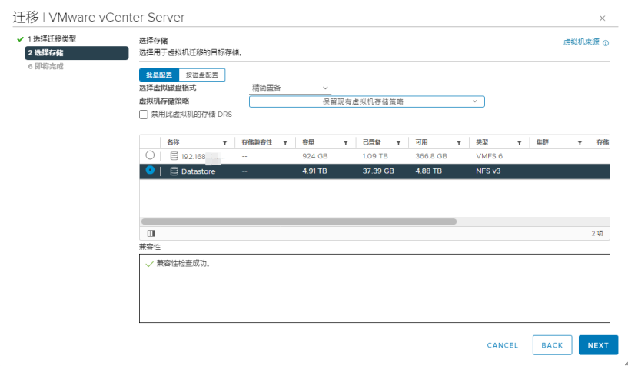Click the green checkmark beside 选择迁移类型

(20, 39)
